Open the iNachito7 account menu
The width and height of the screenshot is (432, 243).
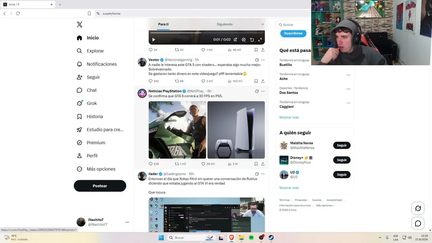pos(103,222)
